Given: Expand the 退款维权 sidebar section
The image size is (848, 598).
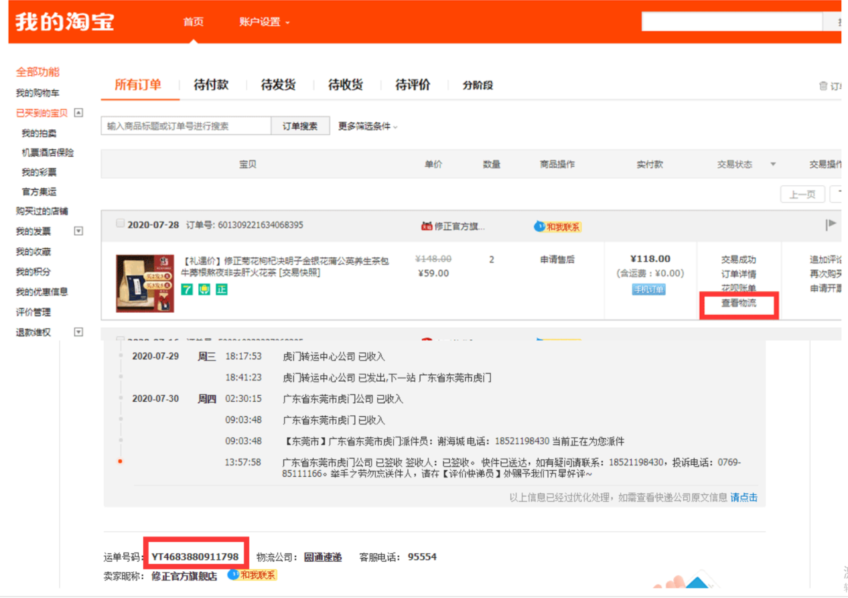Looking at the screenshot, I should [78, 332].
